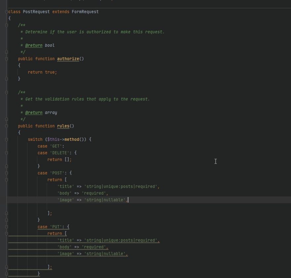Click the 'GET' case string
Image resolution: width=291 pixels, height=278 pixels.
pyautogui.click(x=56, y=146)
